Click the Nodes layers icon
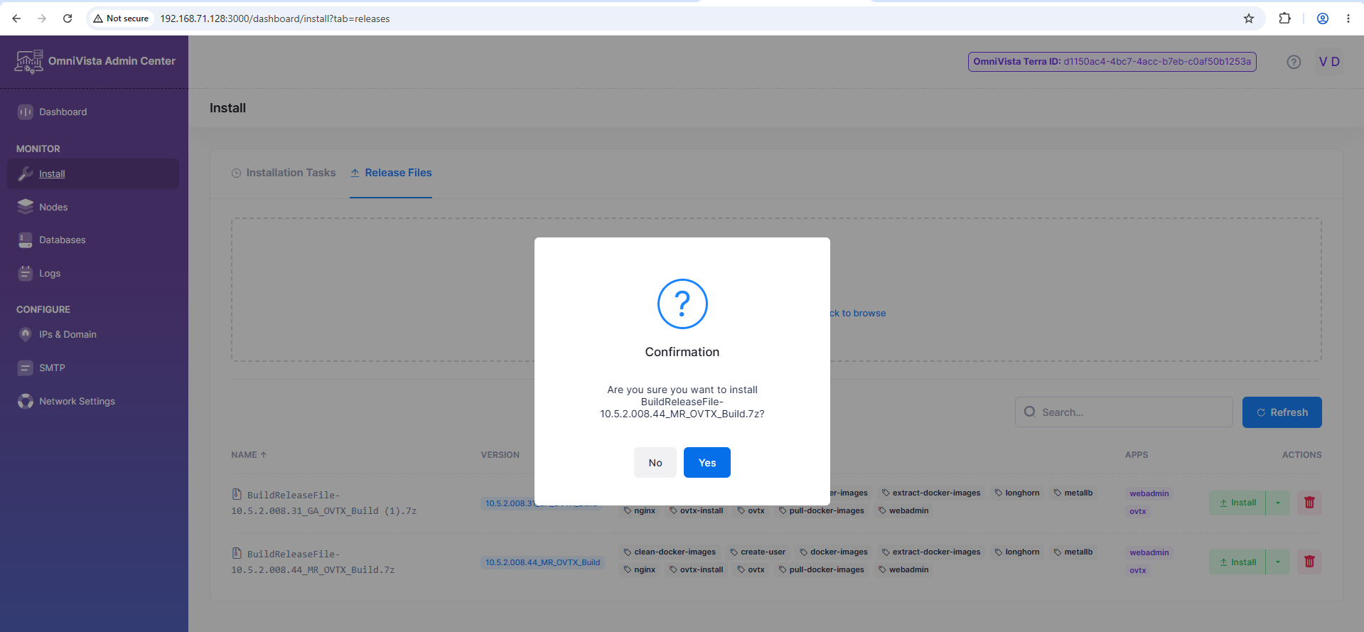Image resolution: width=1364 pixels, height=632 pixels. click(26, 207)
